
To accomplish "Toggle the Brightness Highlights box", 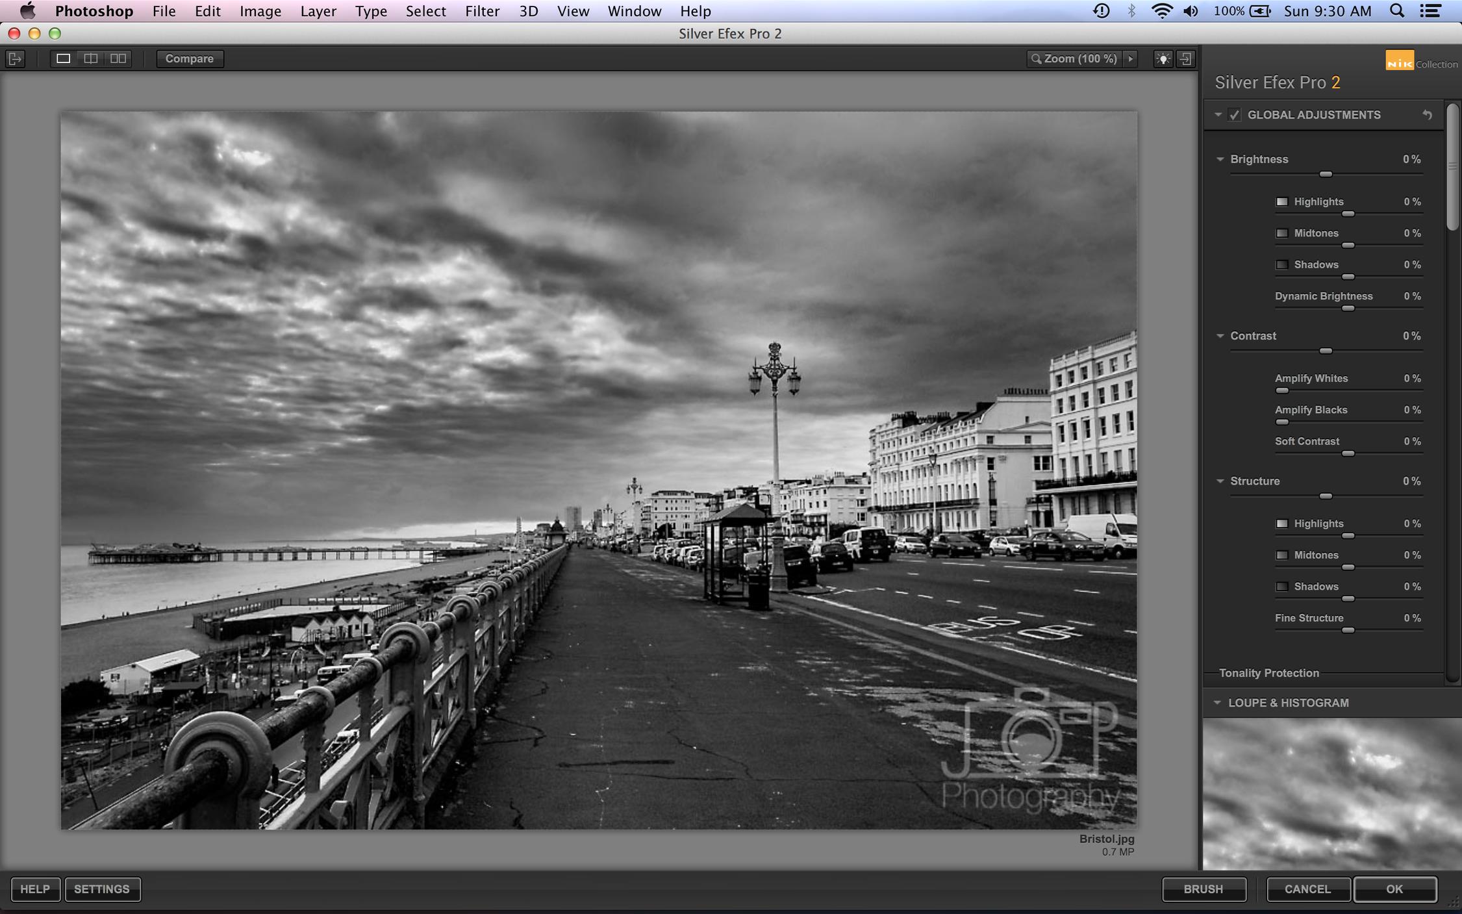I will (1281, 202).
